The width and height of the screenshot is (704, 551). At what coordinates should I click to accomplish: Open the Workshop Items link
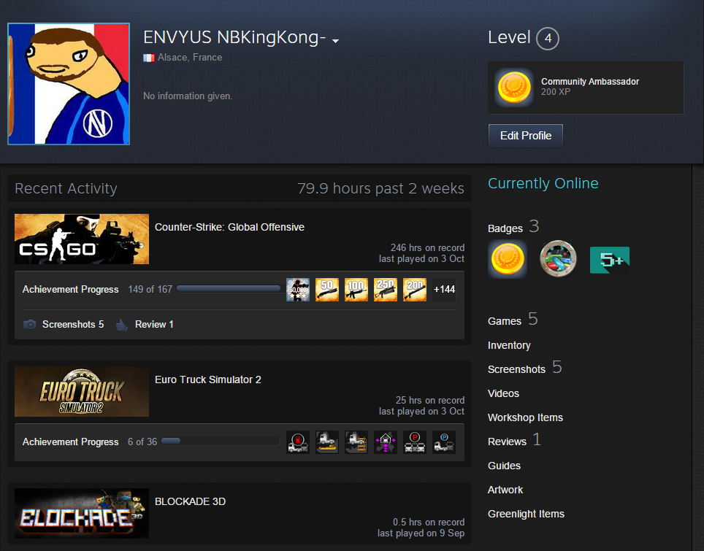click(525, 417)
